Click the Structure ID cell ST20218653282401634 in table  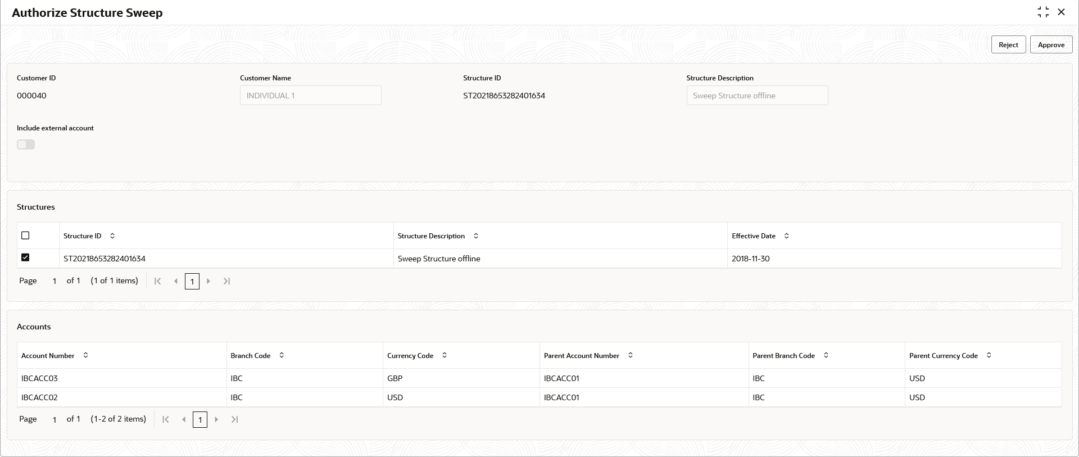[226, 259]
